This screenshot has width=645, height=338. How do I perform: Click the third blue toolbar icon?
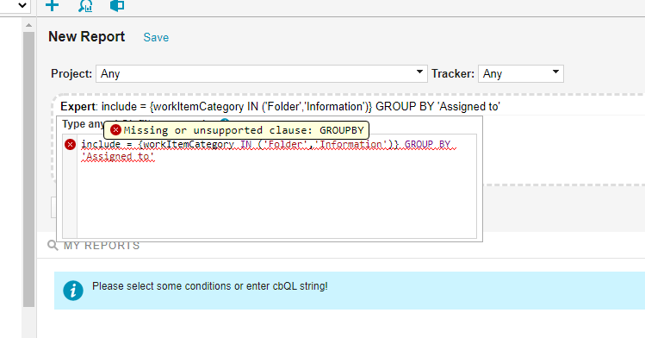pos(117,6)
